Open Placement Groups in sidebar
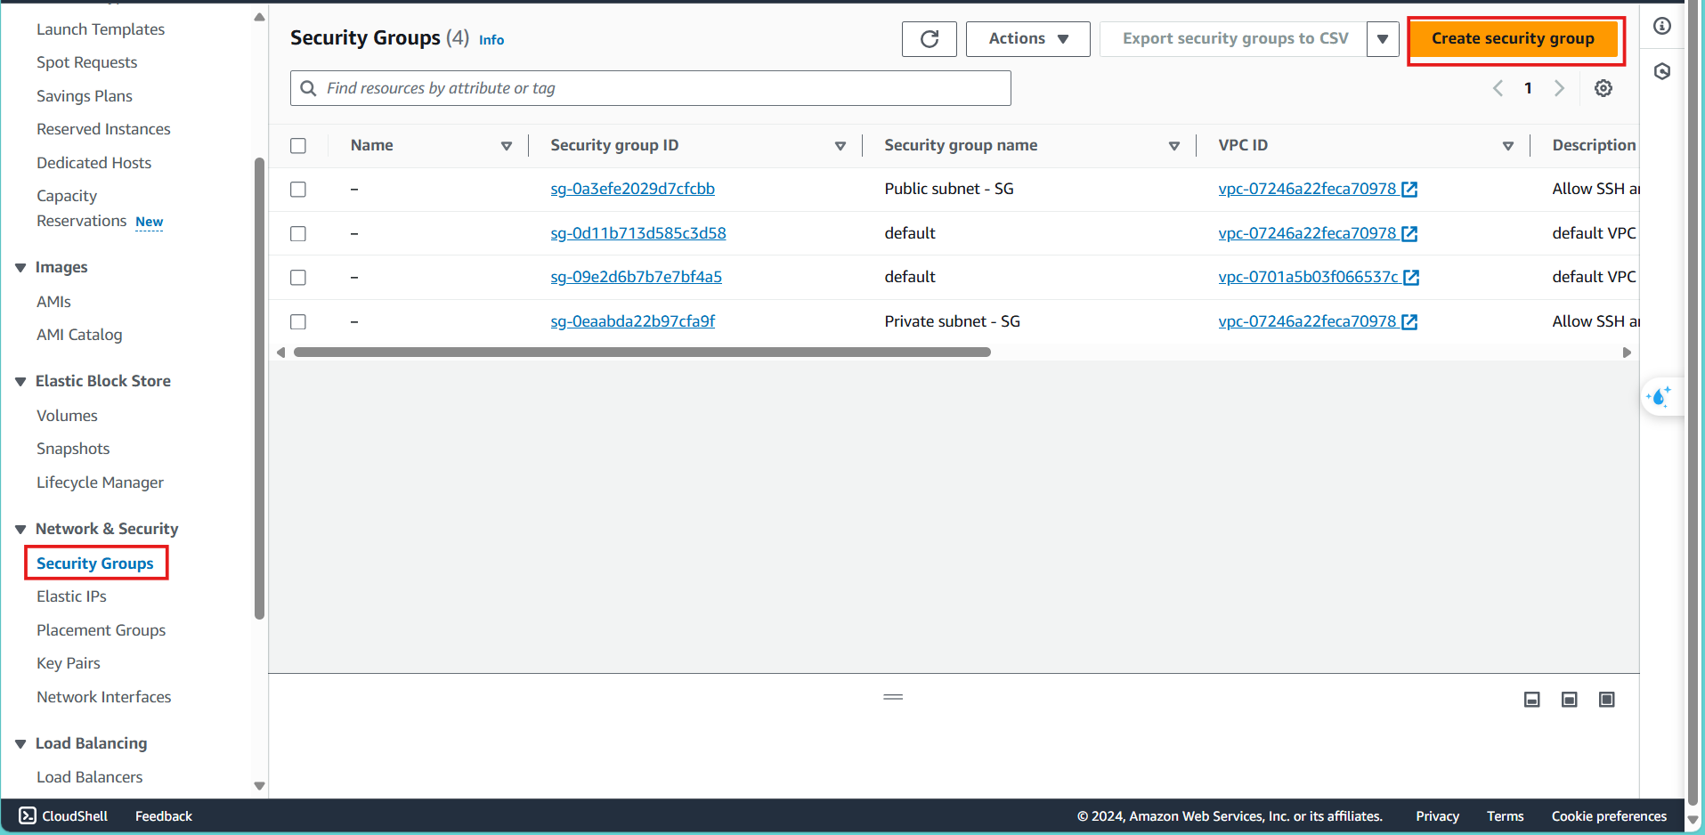This screenshot has width=1705, height=835. point(101,630)
